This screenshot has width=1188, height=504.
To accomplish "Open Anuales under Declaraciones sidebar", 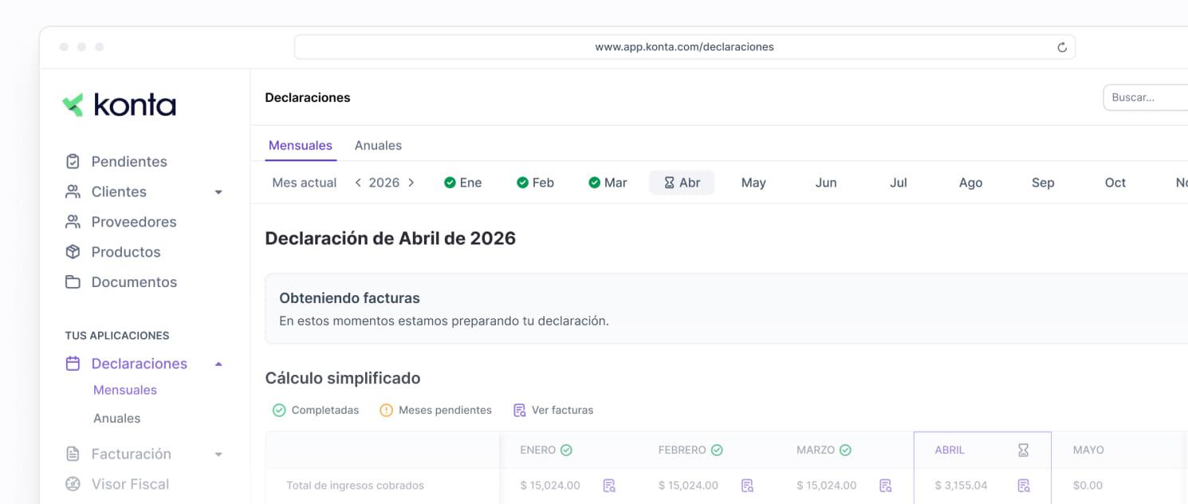I will coord(116,419).
